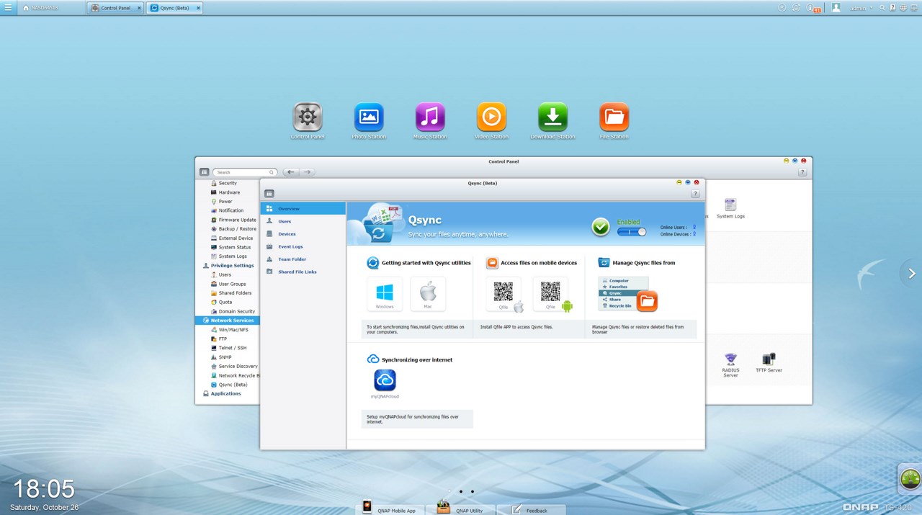This screenshot has height=515, width=922.
Task: Open the Control Panel window help button
Action: tap(802, 172)
